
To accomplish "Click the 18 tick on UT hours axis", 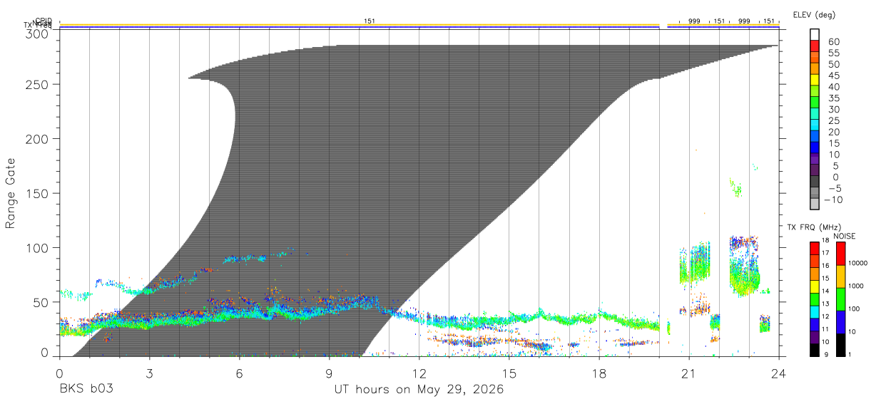I will [599, 373].
